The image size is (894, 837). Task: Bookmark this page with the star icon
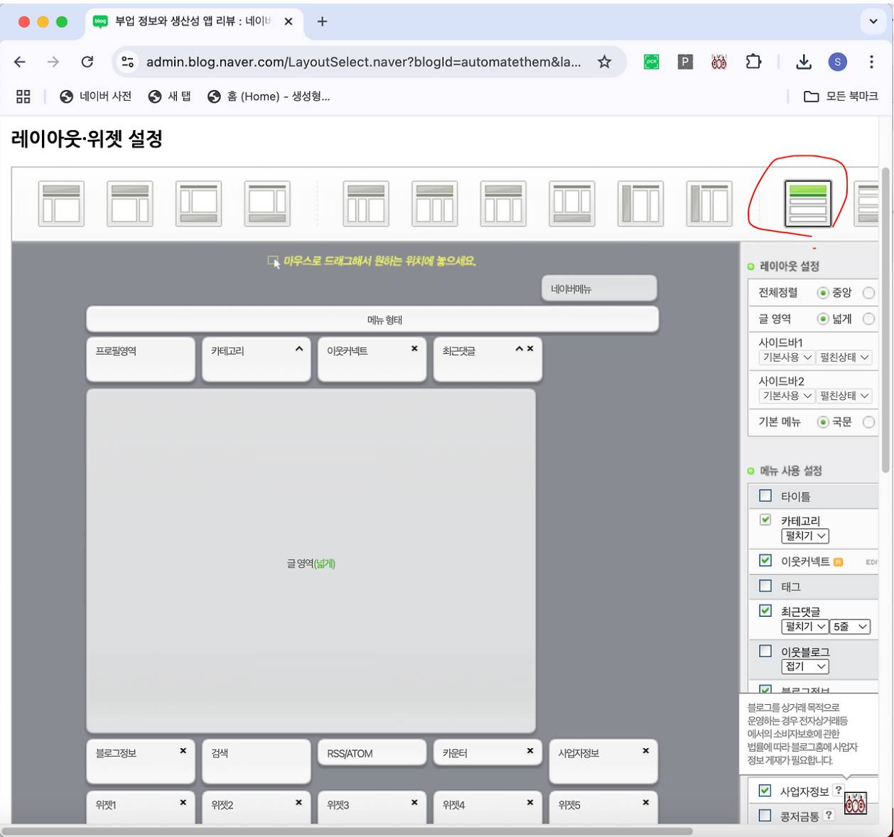point(604,62)
